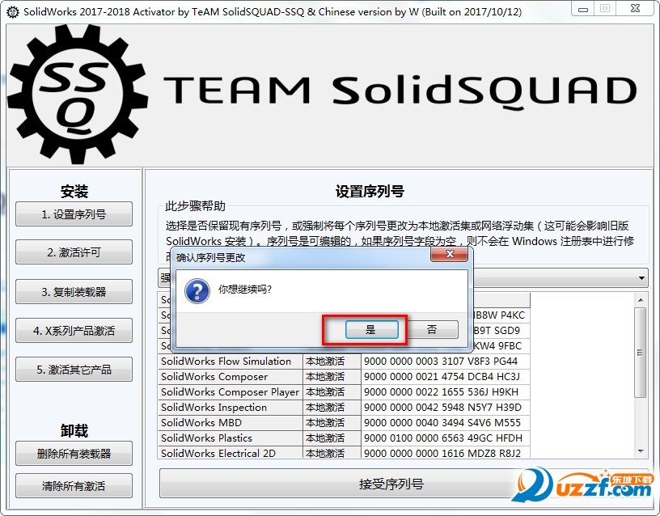
Task: Click 本地激活 in the SolidWorks MBD row
Action: tap(332, 423)
